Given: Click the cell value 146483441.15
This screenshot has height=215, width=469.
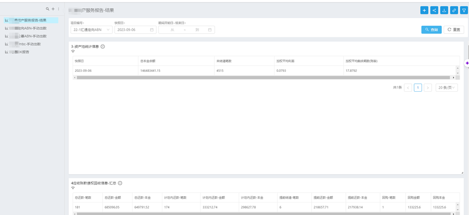Looking at the screenshot, I should point(151,71).
